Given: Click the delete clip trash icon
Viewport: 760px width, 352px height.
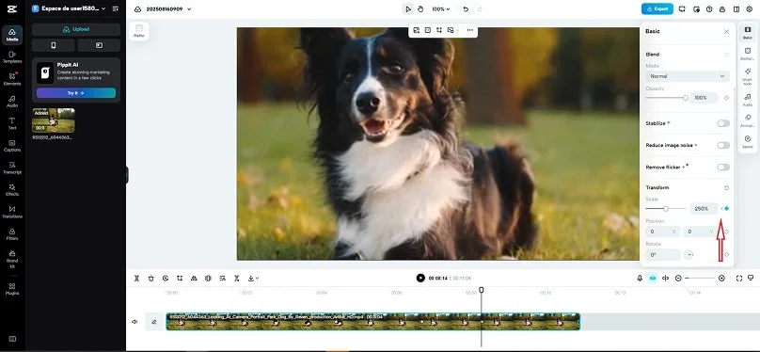Looking at the screenshot, I should pyautogui.click(x=150, y=279).
